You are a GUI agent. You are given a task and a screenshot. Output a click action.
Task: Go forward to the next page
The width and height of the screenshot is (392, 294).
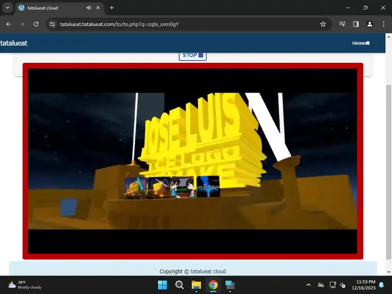pos(22,24)
